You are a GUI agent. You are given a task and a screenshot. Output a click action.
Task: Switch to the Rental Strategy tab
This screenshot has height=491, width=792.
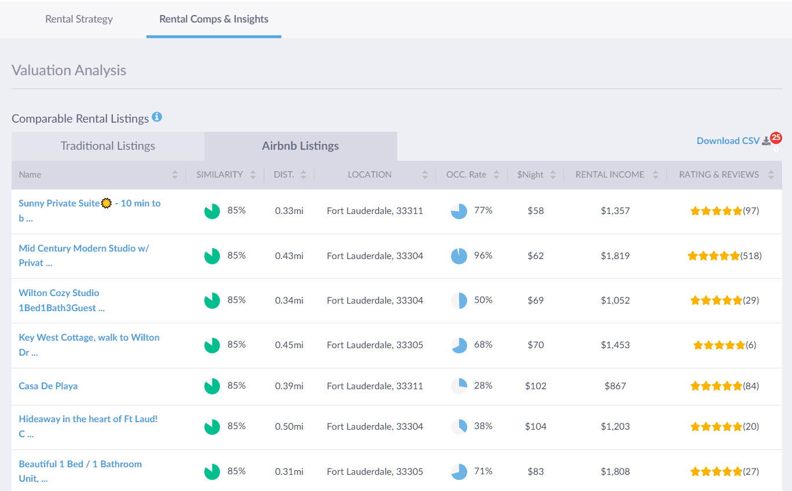(79, 19)
